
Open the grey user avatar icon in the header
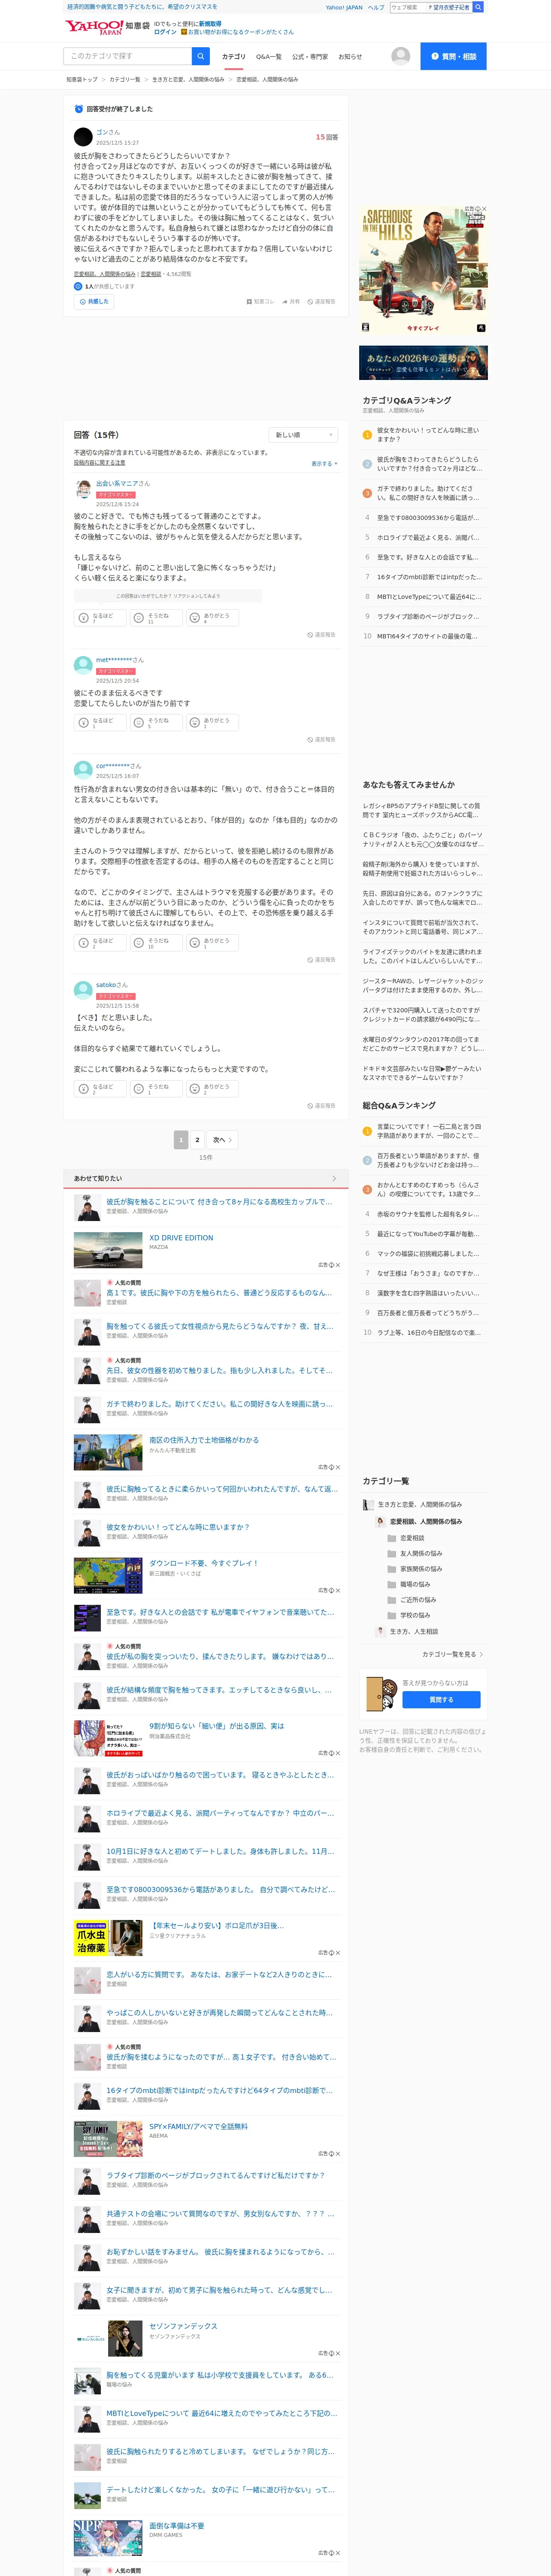tap(400, 56)
